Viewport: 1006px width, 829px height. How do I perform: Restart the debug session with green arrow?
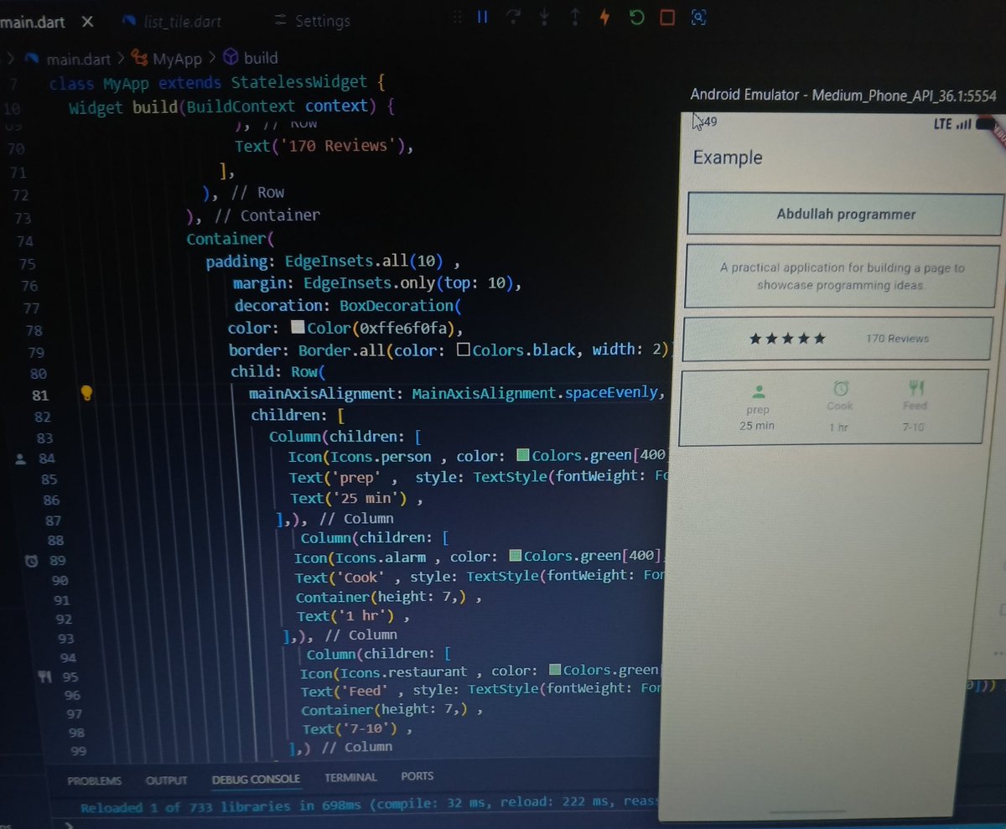(636, 17)
